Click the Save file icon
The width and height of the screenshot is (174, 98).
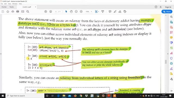[3, 11]
